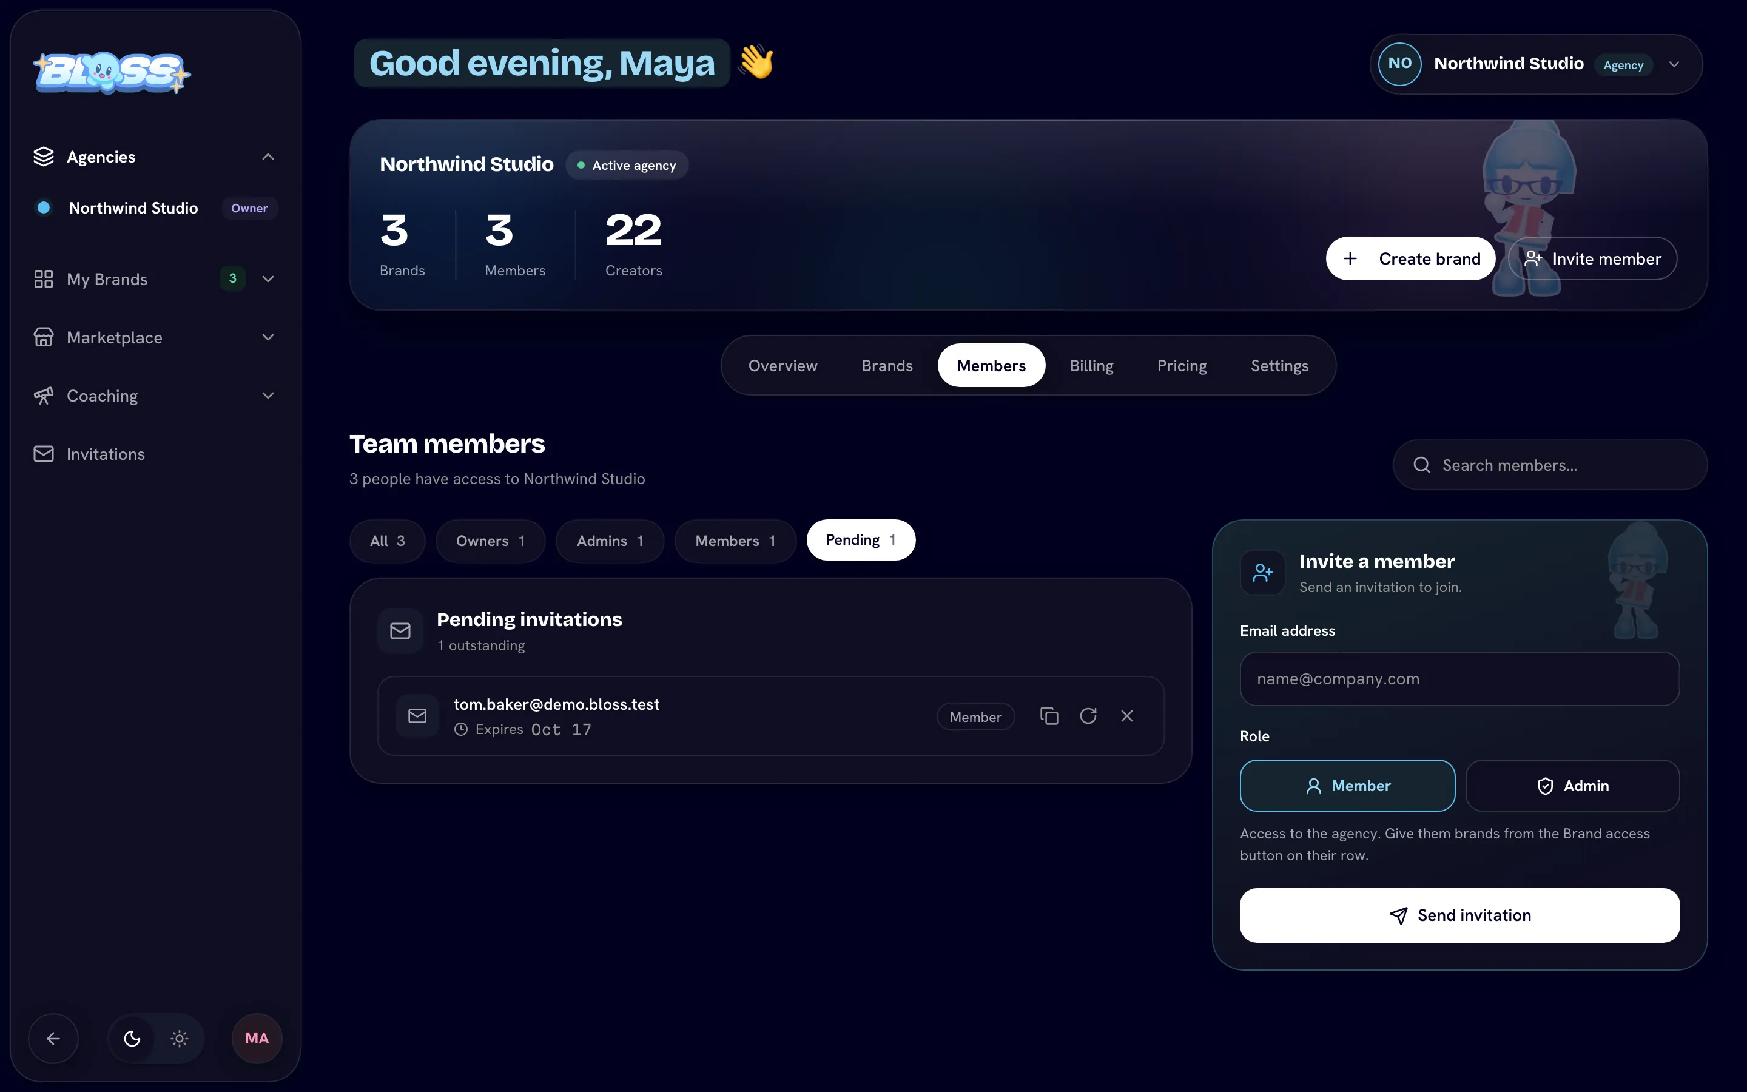Expand the Marketplace chevron

[268, 337]
